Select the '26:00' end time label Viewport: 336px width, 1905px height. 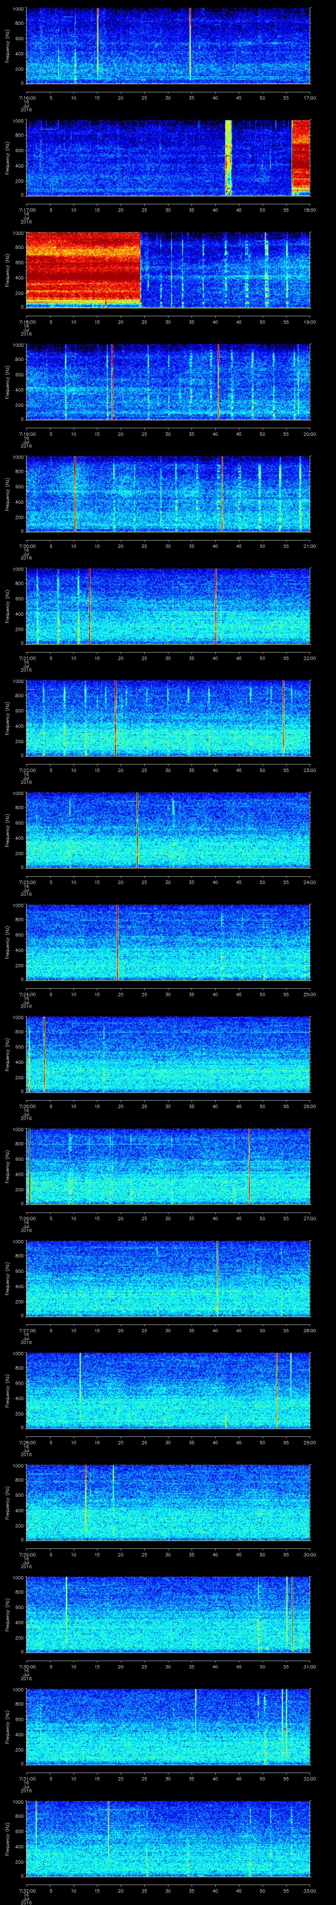click(309, 1106)
